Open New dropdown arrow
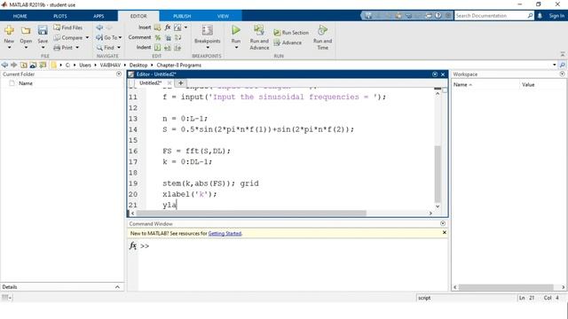This screenshot has height=319, width=568. pyautogui.click(x=9, y=47)
